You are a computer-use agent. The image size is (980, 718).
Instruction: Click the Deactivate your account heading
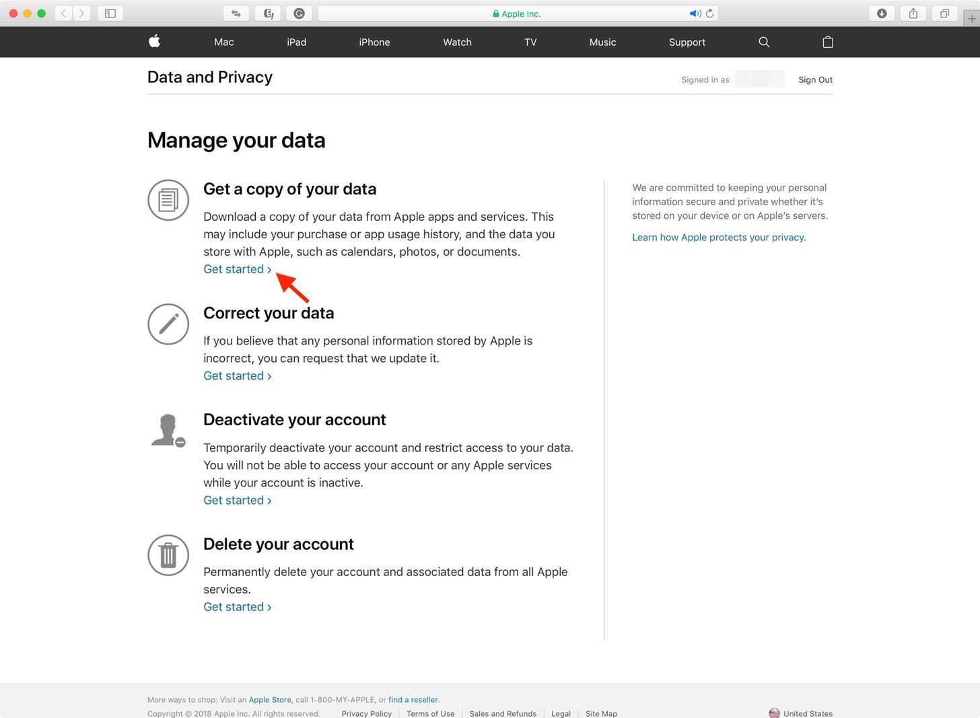294,420
